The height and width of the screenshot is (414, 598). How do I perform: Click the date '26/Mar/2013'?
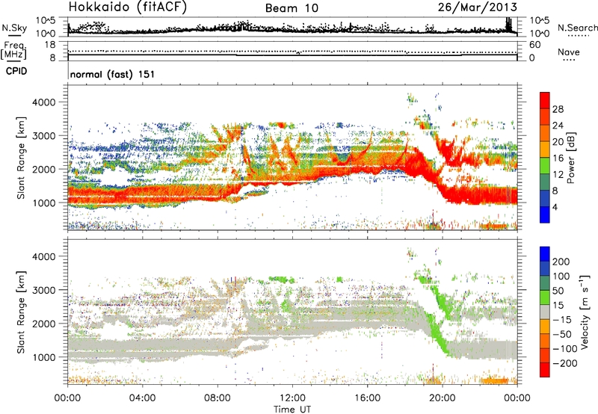point(477,7)
